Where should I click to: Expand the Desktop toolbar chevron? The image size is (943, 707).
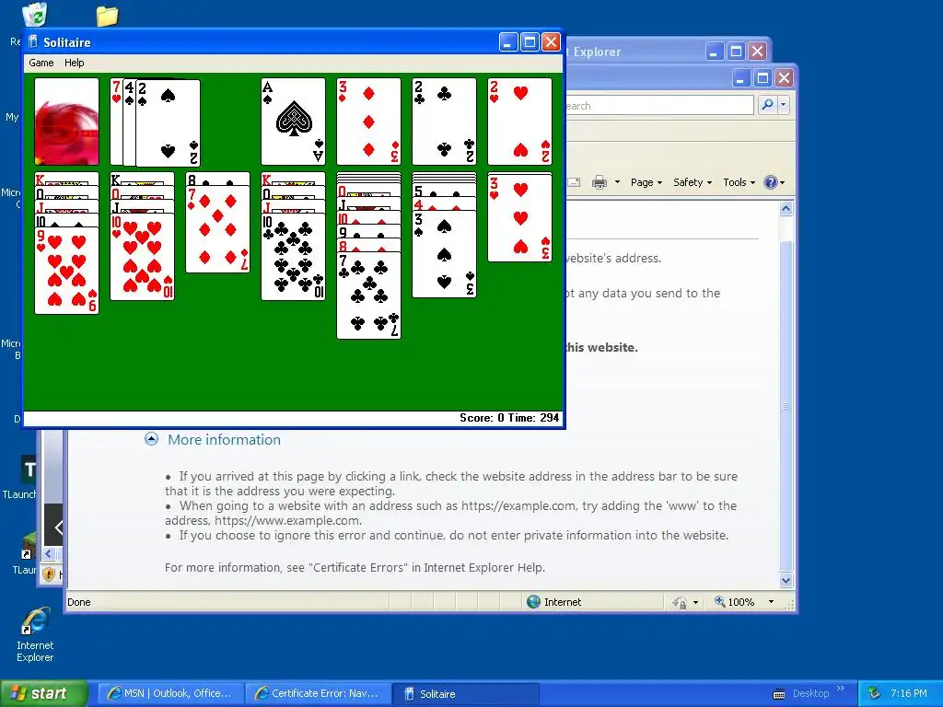pyautogui.click(x=841, y=688)
